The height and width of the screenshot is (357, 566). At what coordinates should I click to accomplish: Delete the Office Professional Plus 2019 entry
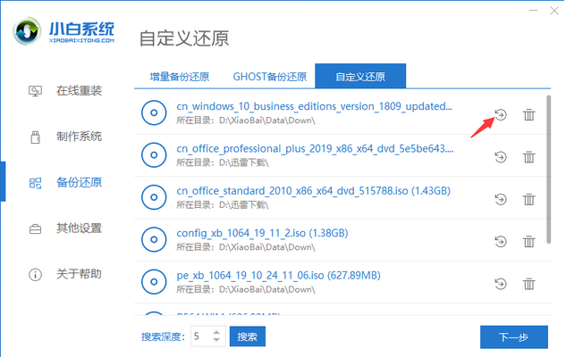click(529, 156)
